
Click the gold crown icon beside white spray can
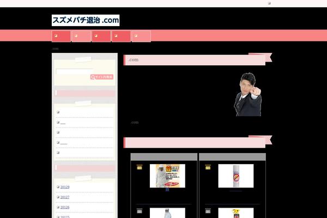click(x=208, y=167)
